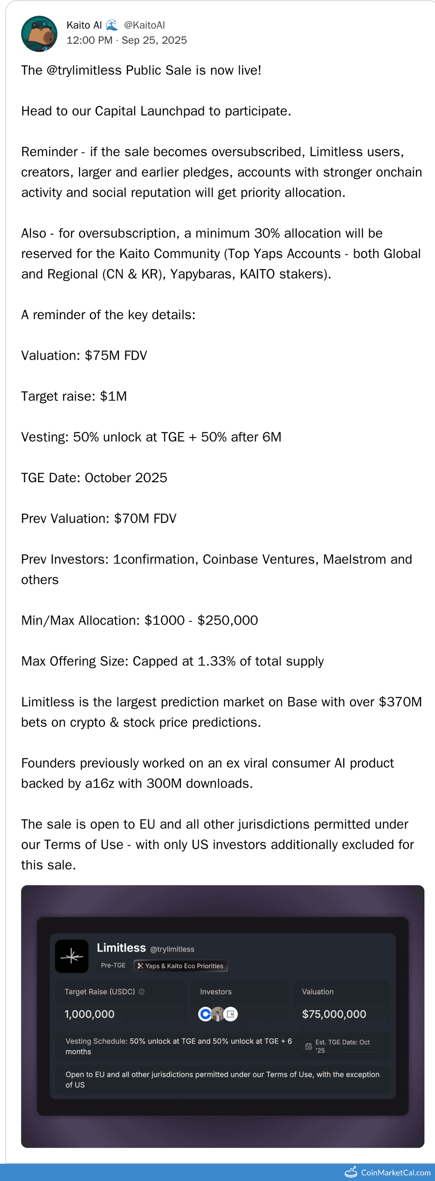Image resolution: width=435 pixels, height=1181 pixels.
Task: Click Kaito AI capybara profile avatar
Action: pyautogui.click(x=39, y=33)
